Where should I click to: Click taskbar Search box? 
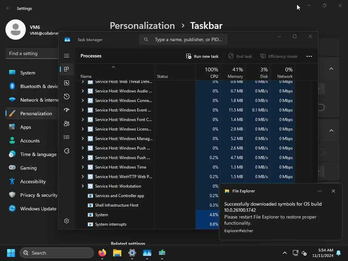click(57, 253)
